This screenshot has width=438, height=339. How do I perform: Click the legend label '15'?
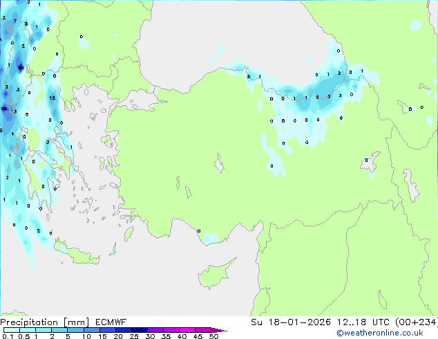click(102, 336)
